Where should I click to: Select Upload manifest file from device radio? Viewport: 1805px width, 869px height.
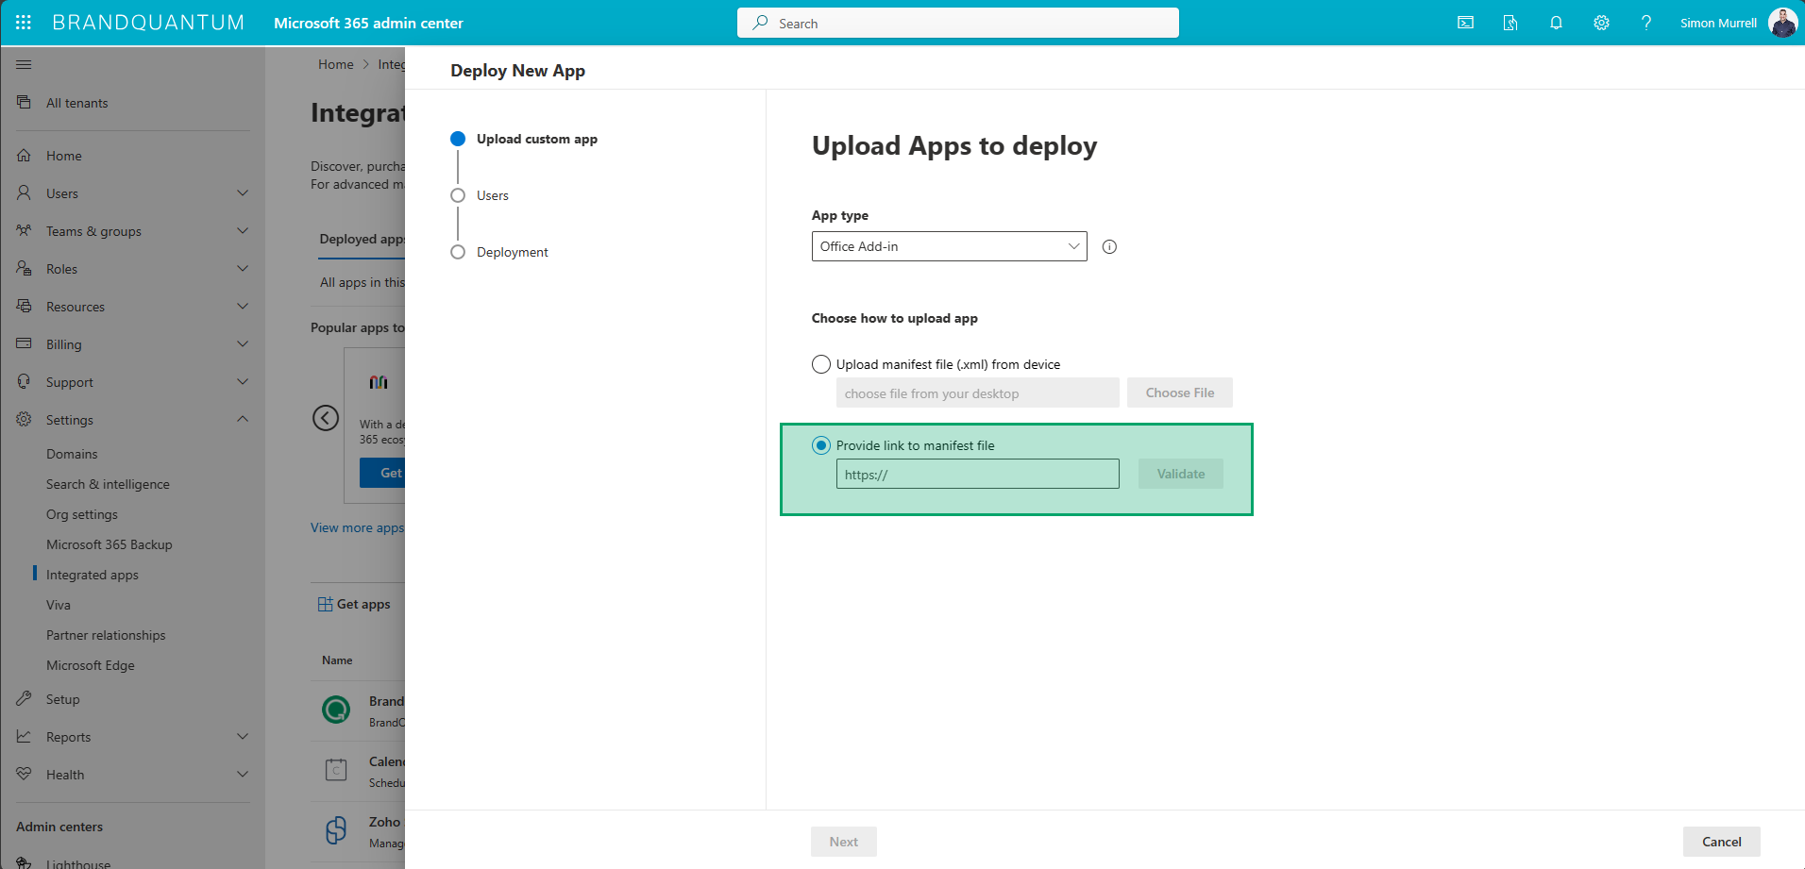(821, 364)
